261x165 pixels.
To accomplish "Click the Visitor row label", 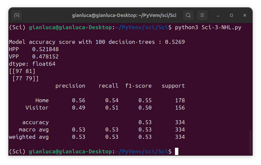I will click(37, 108).
